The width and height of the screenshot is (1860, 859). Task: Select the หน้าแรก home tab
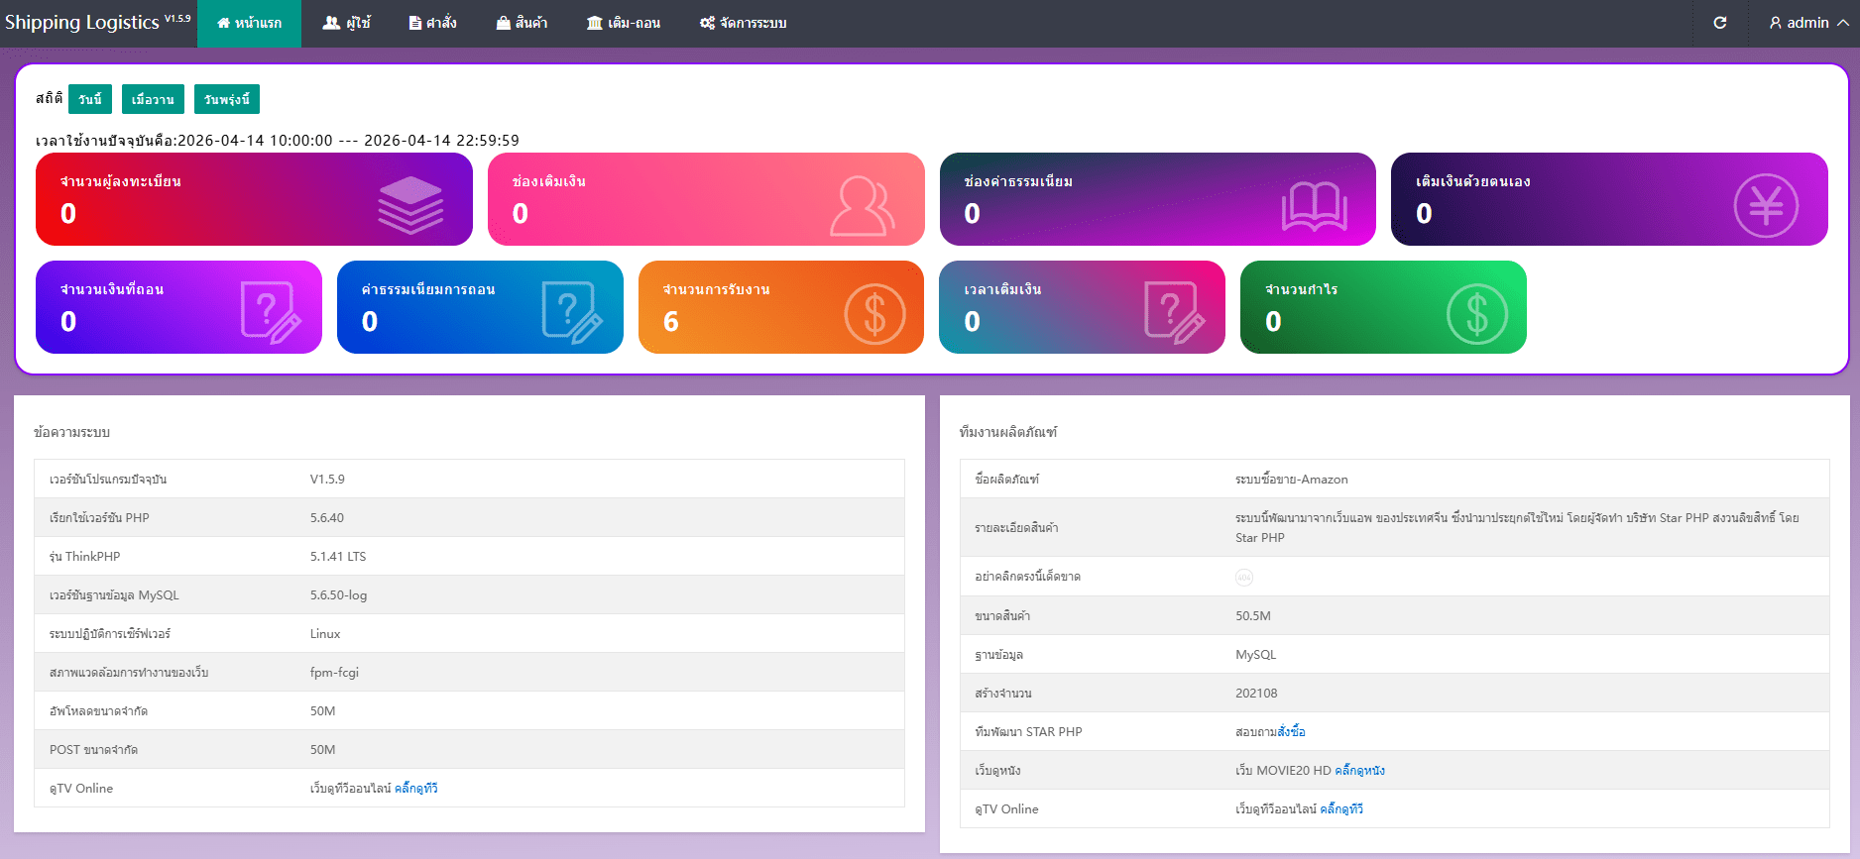click(249, 23)
